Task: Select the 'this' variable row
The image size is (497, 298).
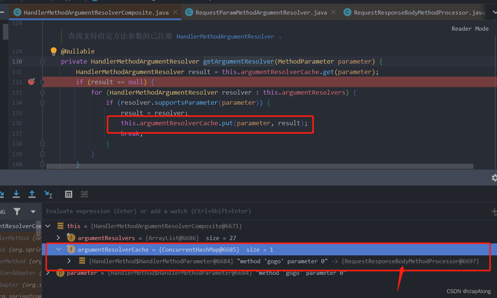Action: [269, 226]
